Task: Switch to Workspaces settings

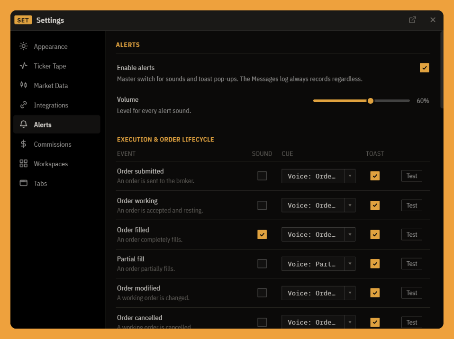Action: [57, 164]
